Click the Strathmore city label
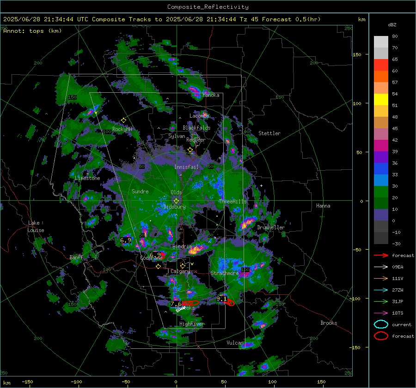Viewport: 416px width, 388px height. (225, 273)
